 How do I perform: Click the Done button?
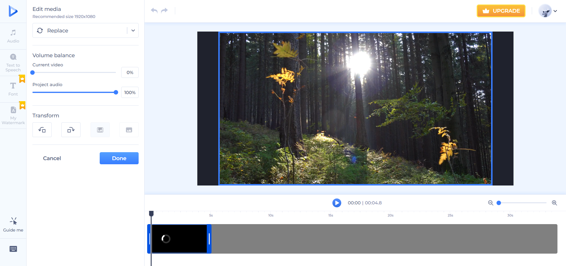click(119, 158)
